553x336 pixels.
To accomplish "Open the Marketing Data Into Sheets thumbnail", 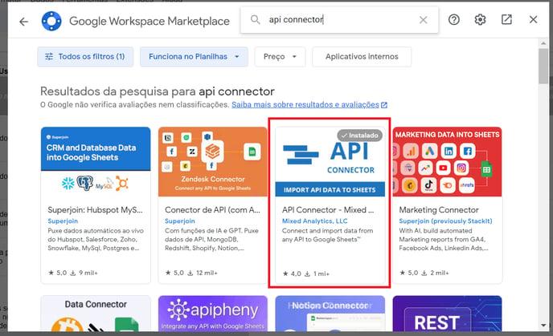I will [447, 161].
